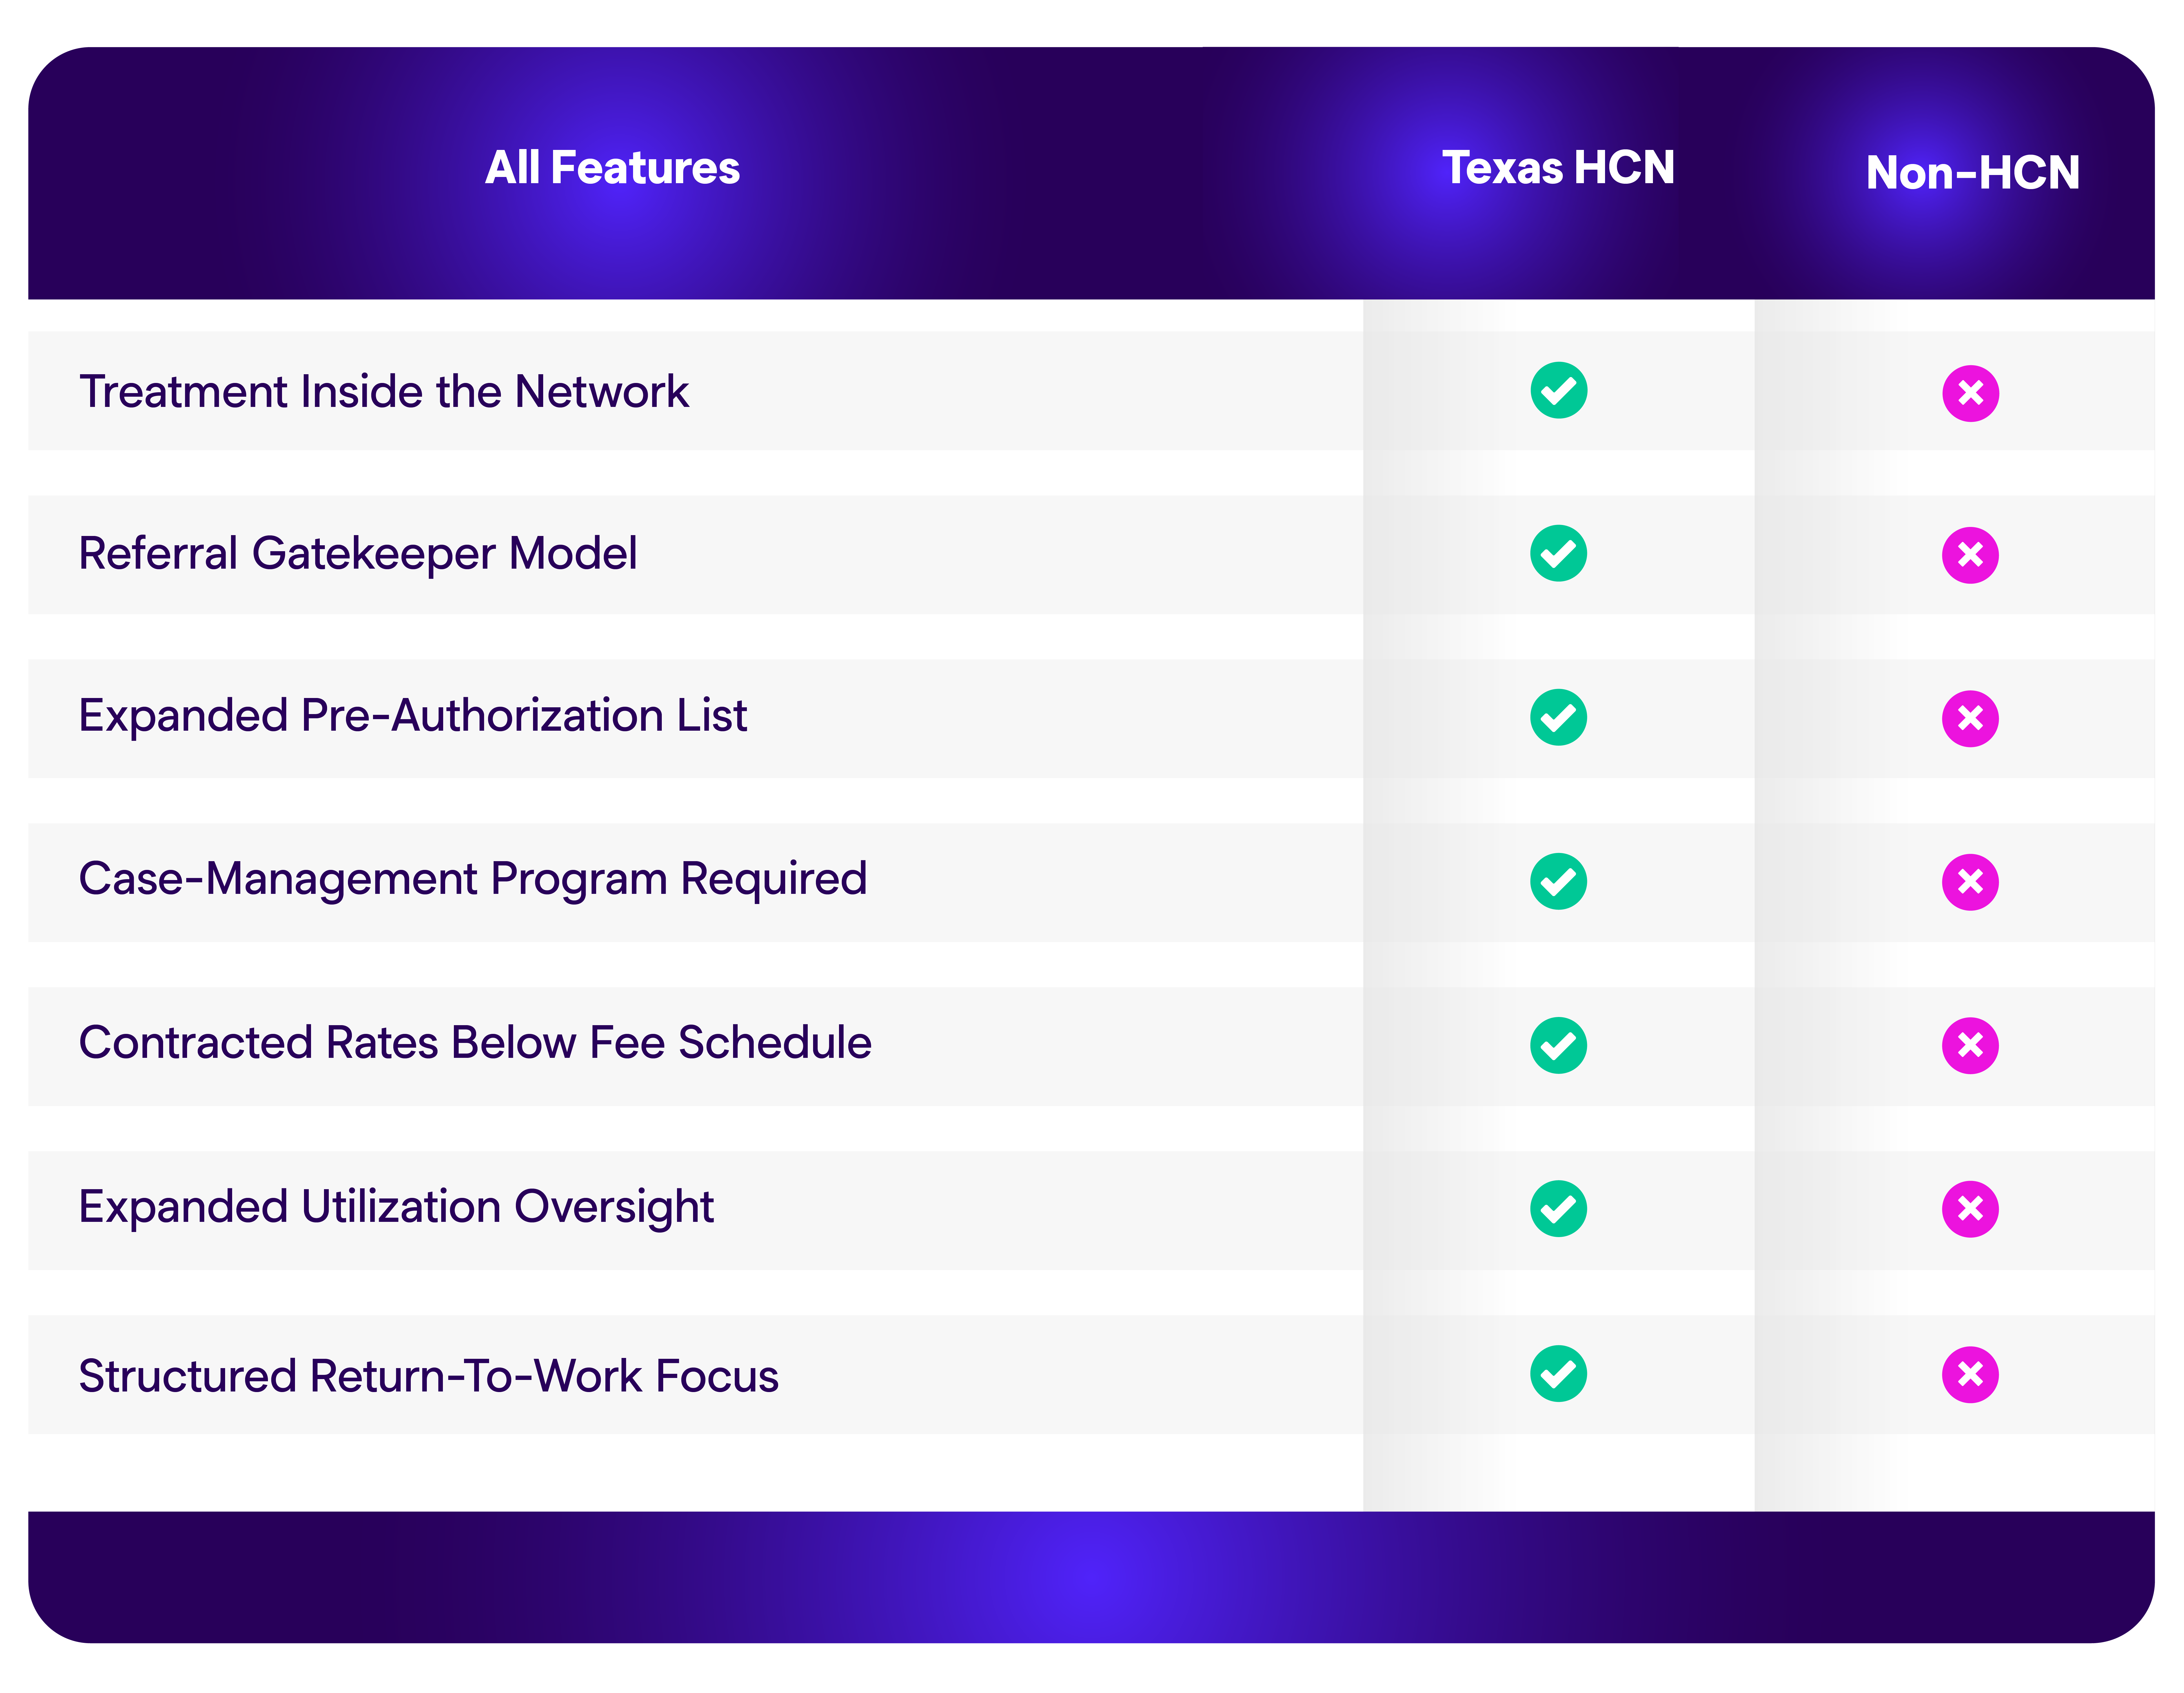Viewport: 2184px width, 1693px height.
Task: Click green checkmark for Referral Gatekeeper Model
Action: click(x=1558, y=553)
